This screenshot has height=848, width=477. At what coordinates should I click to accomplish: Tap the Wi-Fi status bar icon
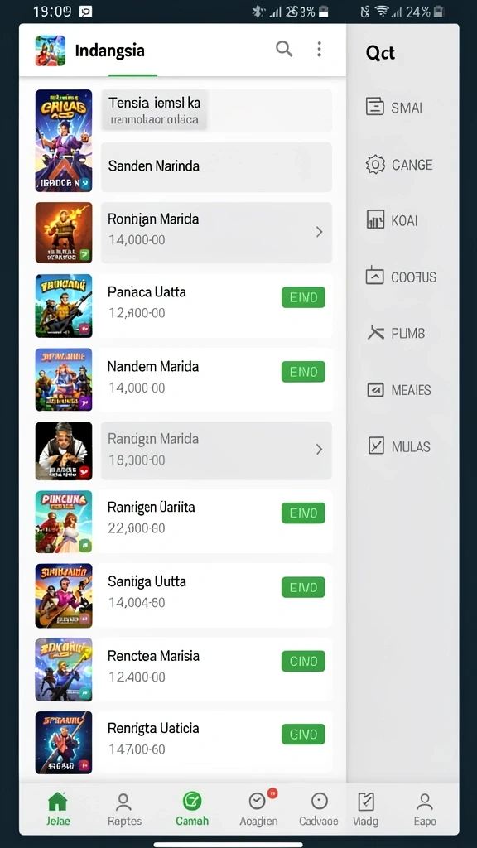pyautogui.click(x=382, y=12)
